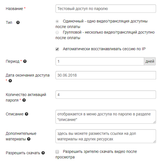Show help for Количество активаций пароля

24,100
